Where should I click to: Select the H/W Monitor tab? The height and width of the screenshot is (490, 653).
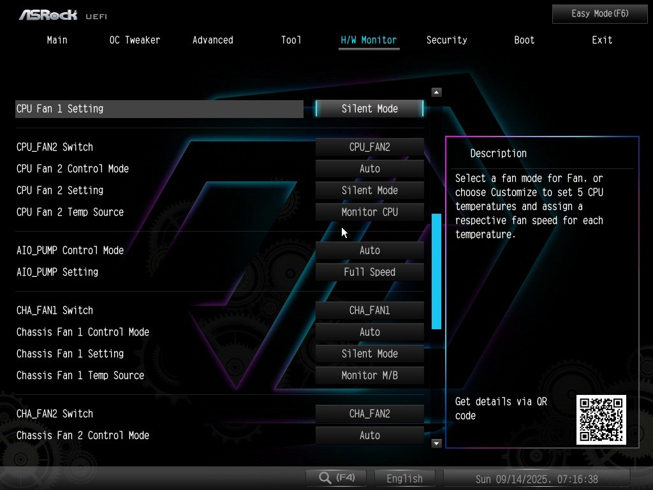(x=369, y=40)
